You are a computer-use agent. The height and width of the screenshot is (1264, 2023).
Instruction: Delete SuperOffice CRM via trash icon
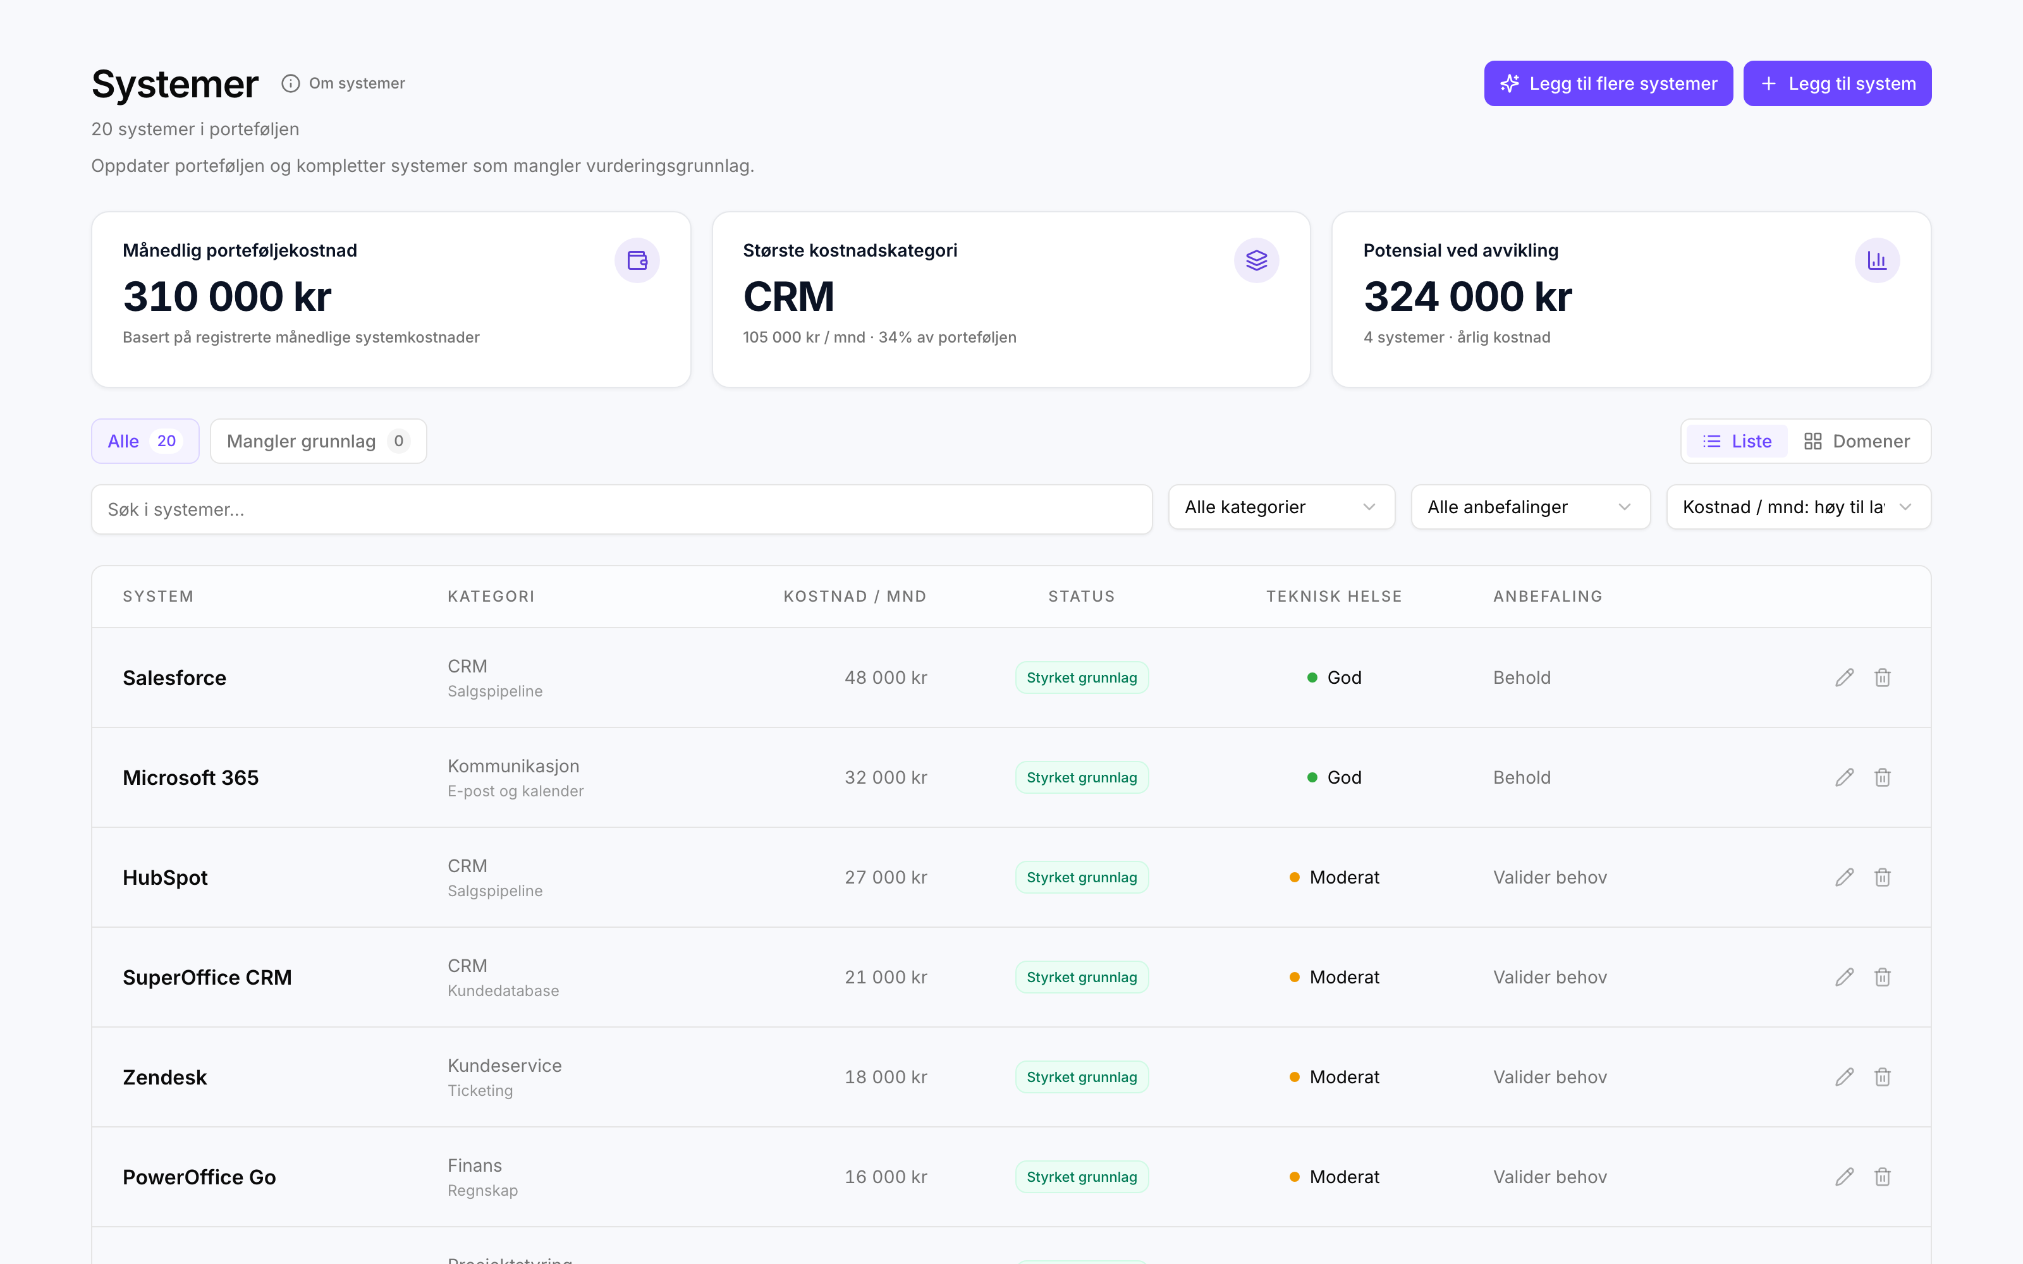(x=1883, y=977)
